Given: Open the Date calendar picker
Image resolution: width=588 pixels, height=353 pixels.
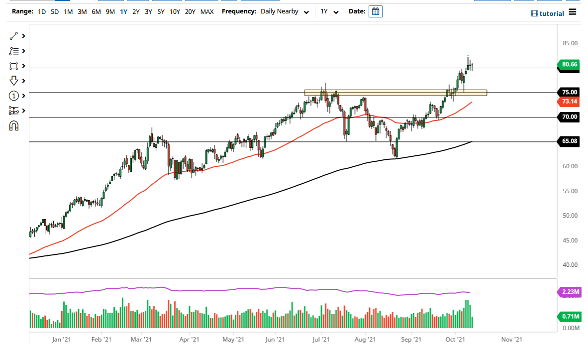Looking at the screenshot, I should point(376,11).
